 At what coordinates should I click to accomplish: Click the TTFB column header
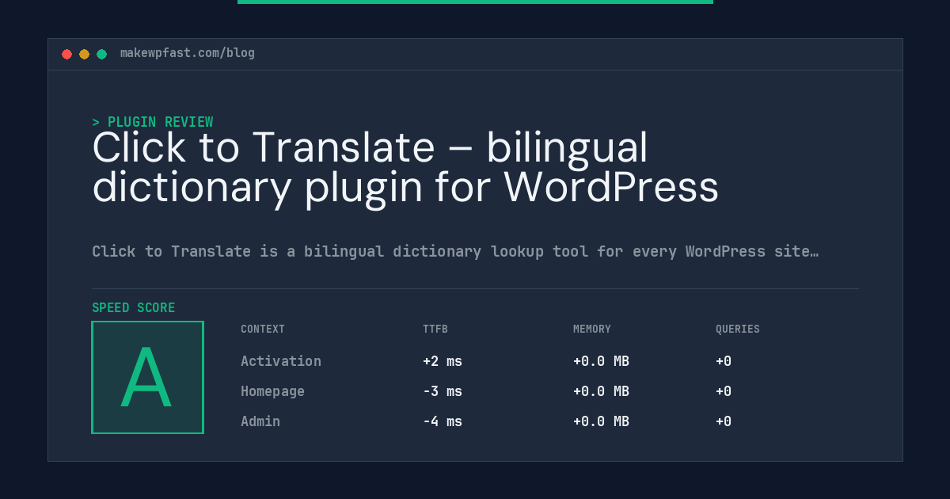[435, 329]
